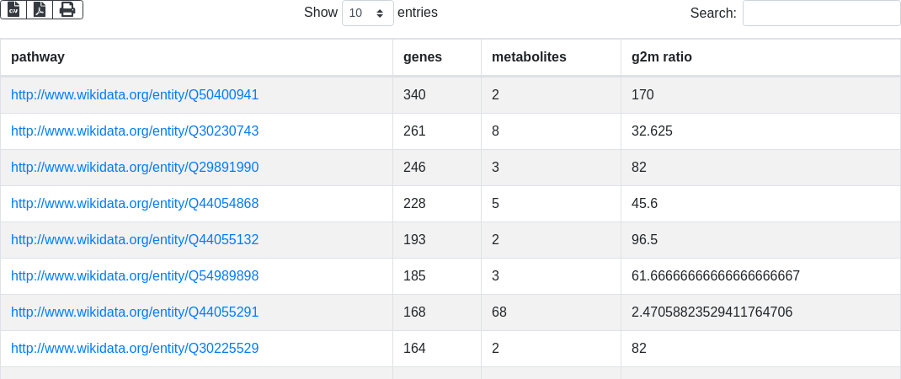Click the genes cell showing 340
Screen dimensions: 901x379
415,95
